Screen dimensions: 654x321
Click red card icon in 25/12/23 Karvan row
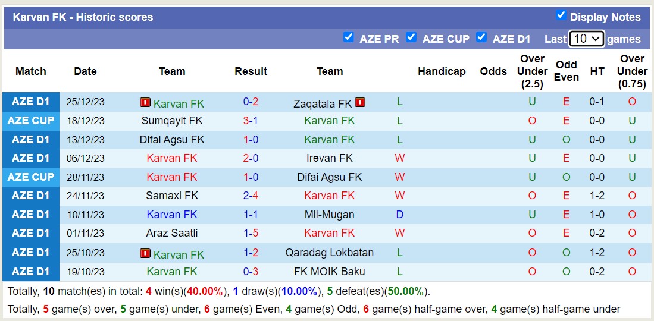tap(145, 102)
